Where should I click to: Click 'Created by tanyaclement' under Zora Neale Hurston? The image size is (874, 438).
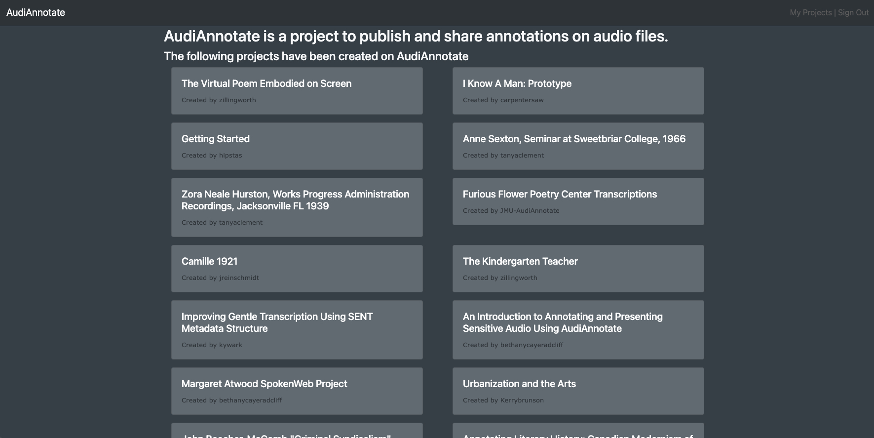tap(222, 223)
